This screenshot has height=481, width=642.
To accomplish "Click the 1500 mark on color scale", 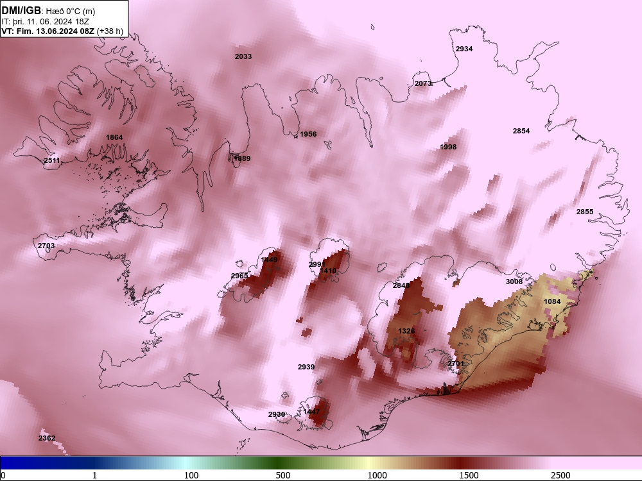I will [x=469, y=475].
